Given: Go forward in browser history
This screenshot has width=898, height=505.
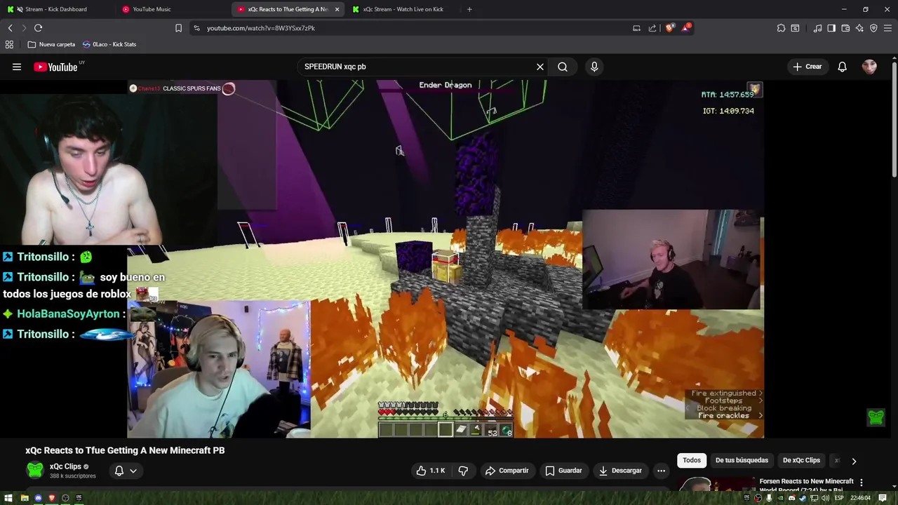Looking at the screenshot, I should (24, 28).
